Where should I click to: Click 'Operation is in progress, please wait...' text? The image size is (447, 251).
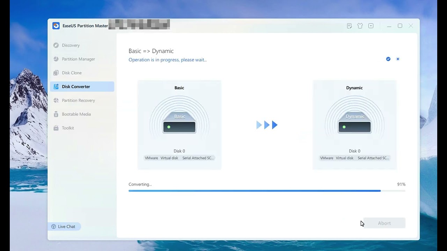168,60
